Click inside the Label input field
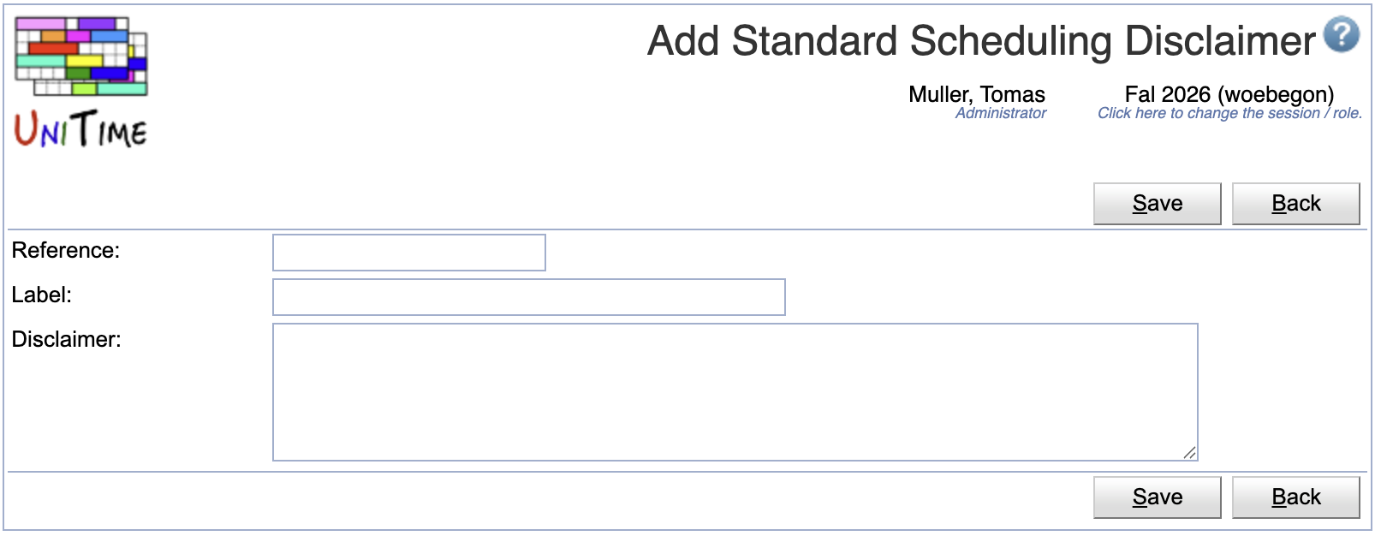 (527, 296)
